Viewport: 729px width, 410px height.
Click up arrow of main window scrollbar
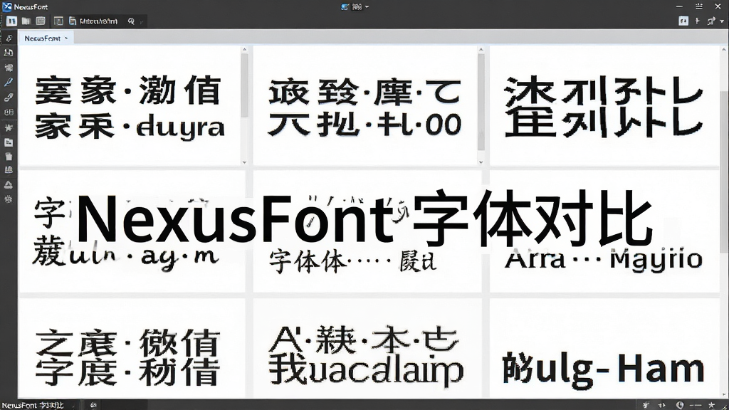click(724, 49)
